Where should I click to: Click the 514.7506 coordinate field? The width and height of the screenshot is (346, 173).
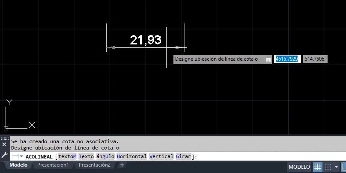coord(315,59)
